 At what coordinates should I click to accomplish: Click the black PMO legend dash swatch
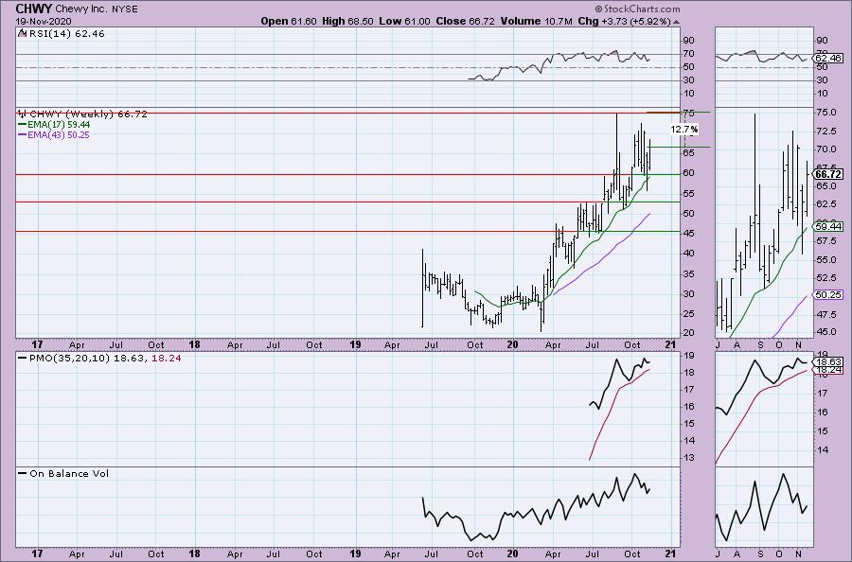23,359
